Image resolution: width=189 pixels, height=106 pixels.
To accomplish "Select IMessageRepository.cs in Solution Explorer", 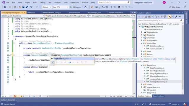I will tap(159, 76).
